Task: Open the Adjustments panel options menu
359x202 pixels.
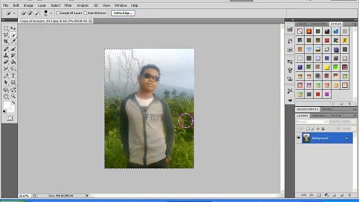Action: click(x=354, y=109)
